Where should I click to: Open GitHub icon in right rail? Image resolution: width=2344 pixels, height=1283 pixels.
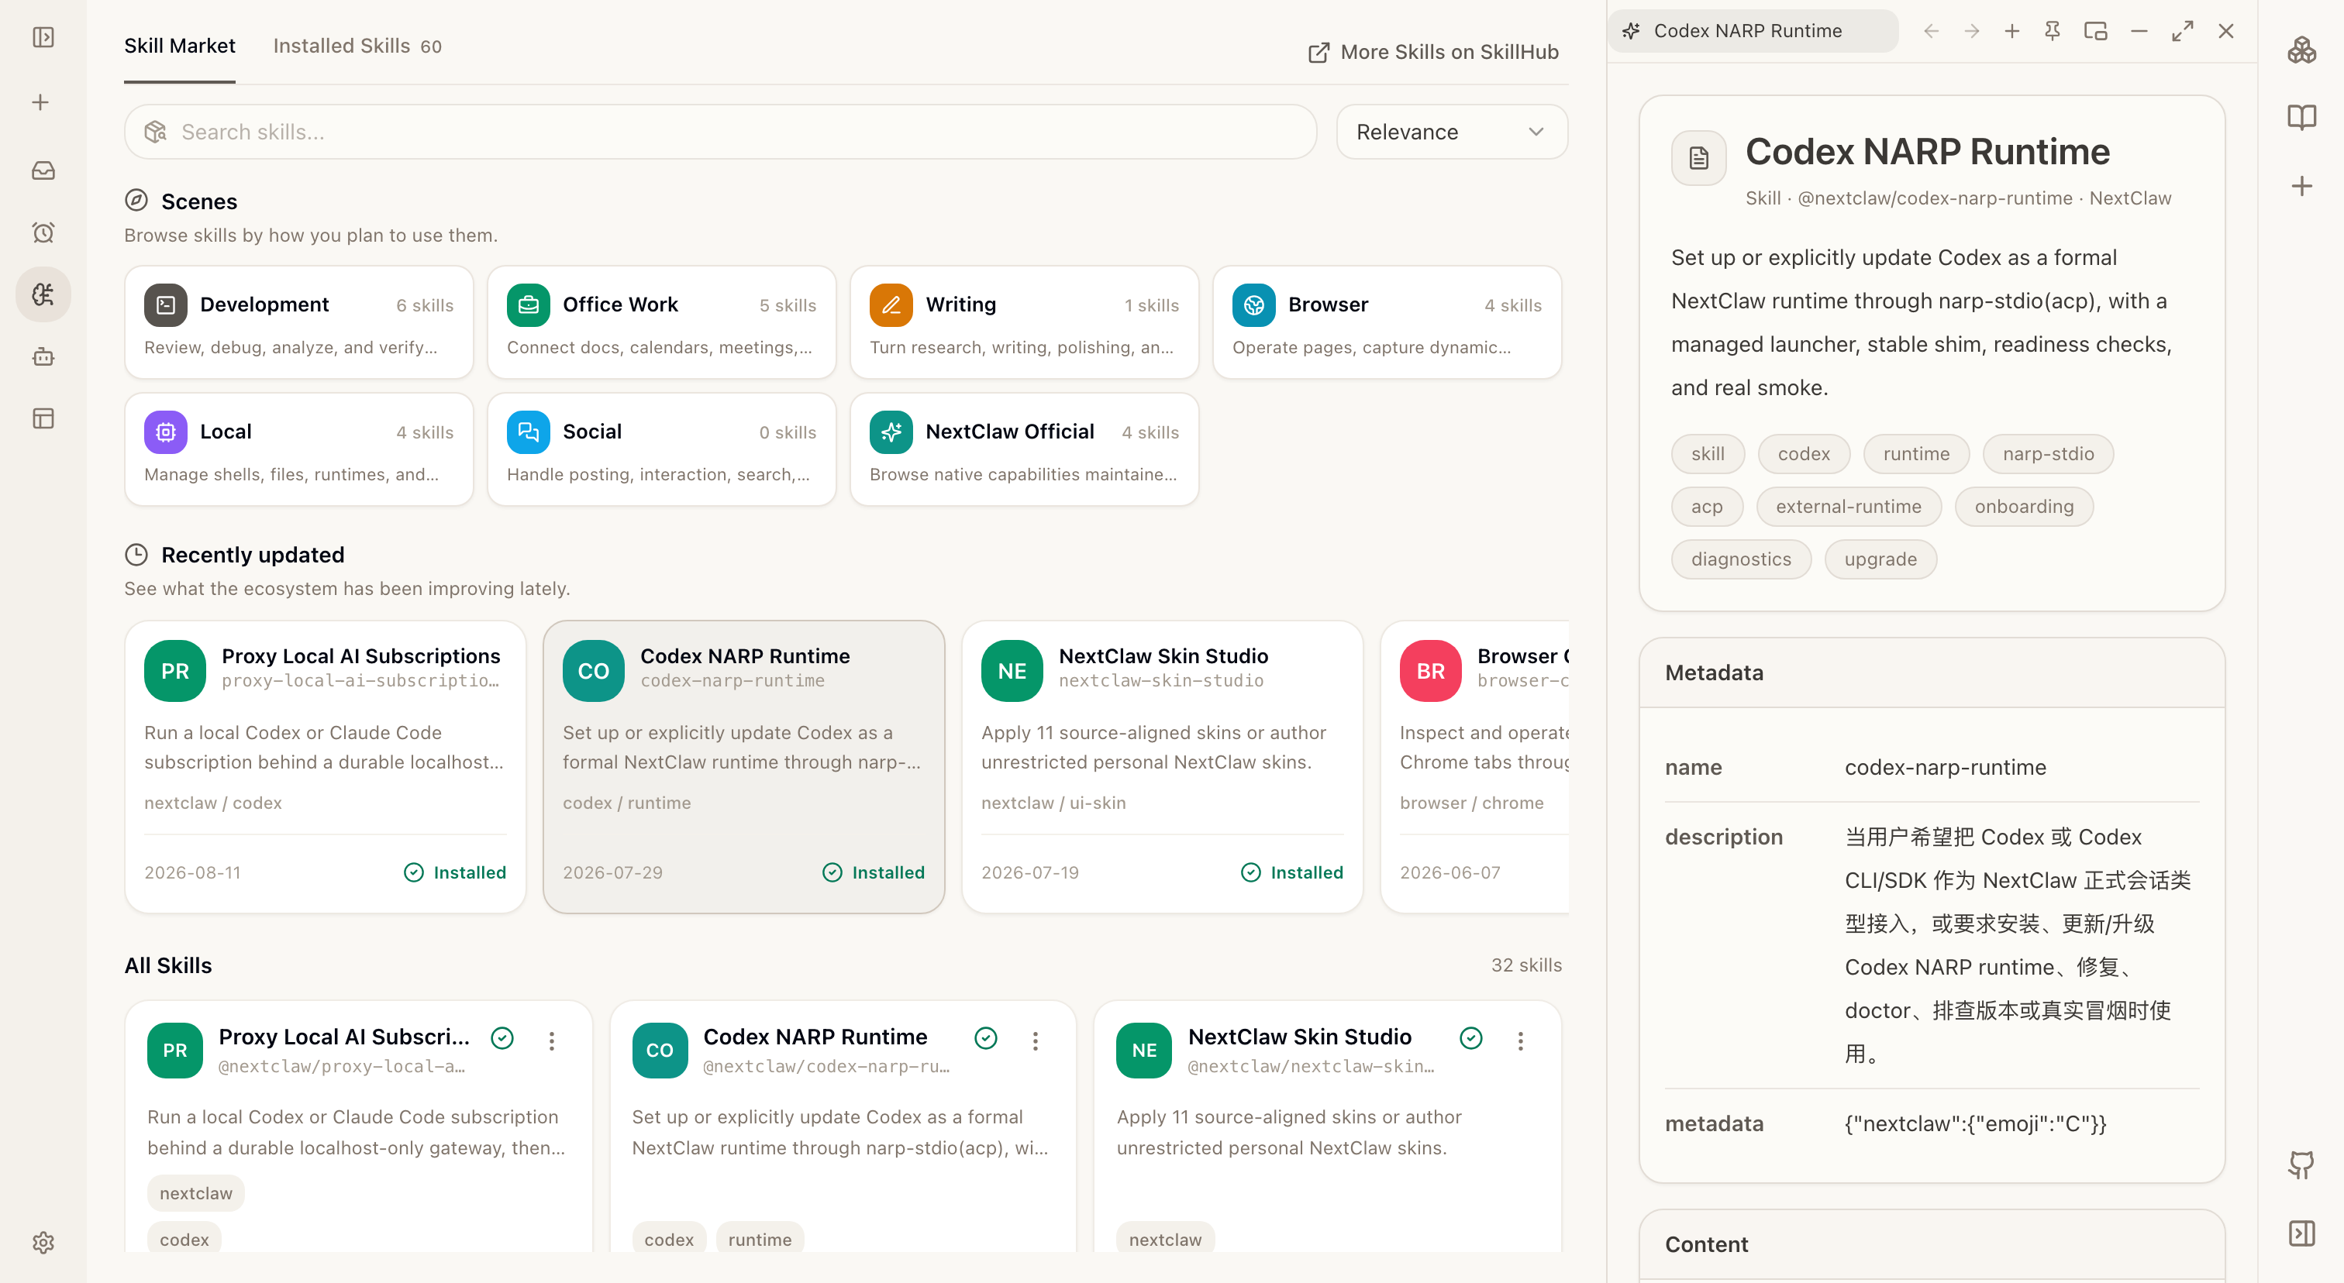coord(2301,1164)
